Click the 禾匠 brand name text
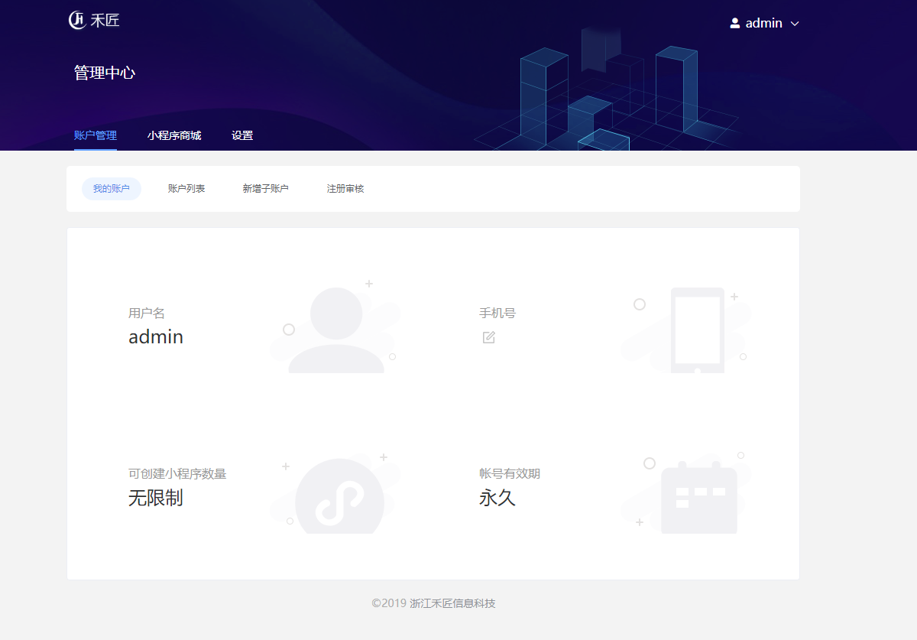The image size is (917, 640). tap(105, 21)
